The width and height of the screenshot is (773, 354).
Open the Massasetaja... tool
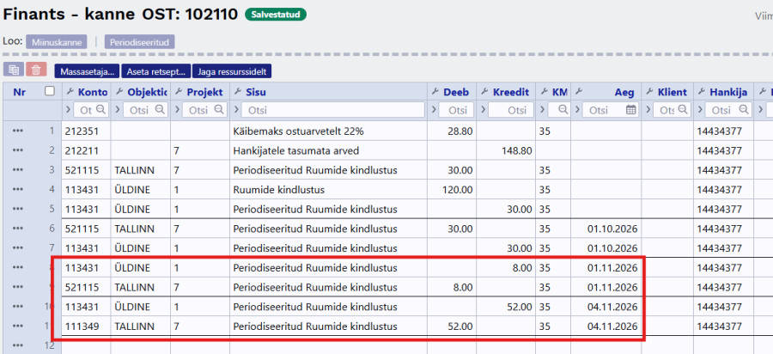87,71
